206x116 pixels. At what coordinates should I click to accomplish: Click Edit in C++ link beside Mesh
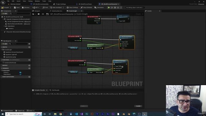(x=27, y=24)
